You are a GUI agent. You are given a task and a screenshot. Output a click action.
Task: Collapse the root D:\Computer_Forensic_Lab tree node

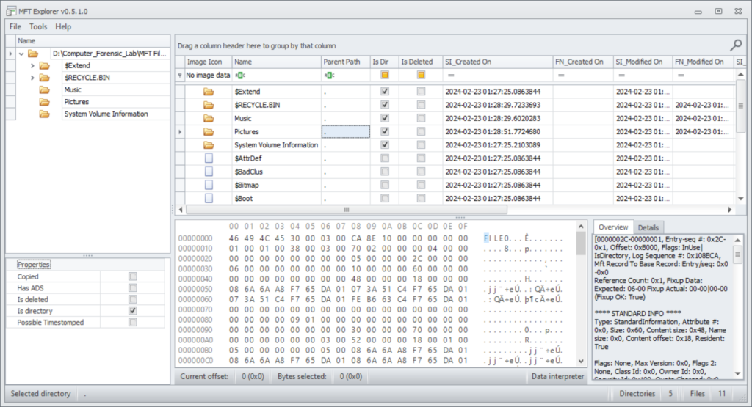(21, 54)
